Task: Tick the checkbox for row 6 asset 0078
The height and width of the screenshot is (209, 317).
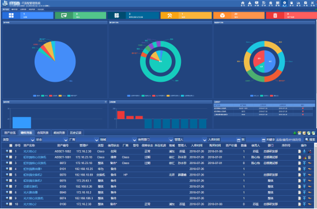Action: 11,181
